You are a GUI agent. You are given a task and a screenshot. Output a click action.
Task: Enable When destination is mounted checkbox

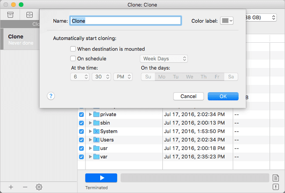click(x=73, y=49)
